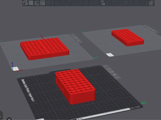Open plate 03 settings gear icon
Image resolution: width=161 pixels, height=120 pixels.
(x=117, y=77)
